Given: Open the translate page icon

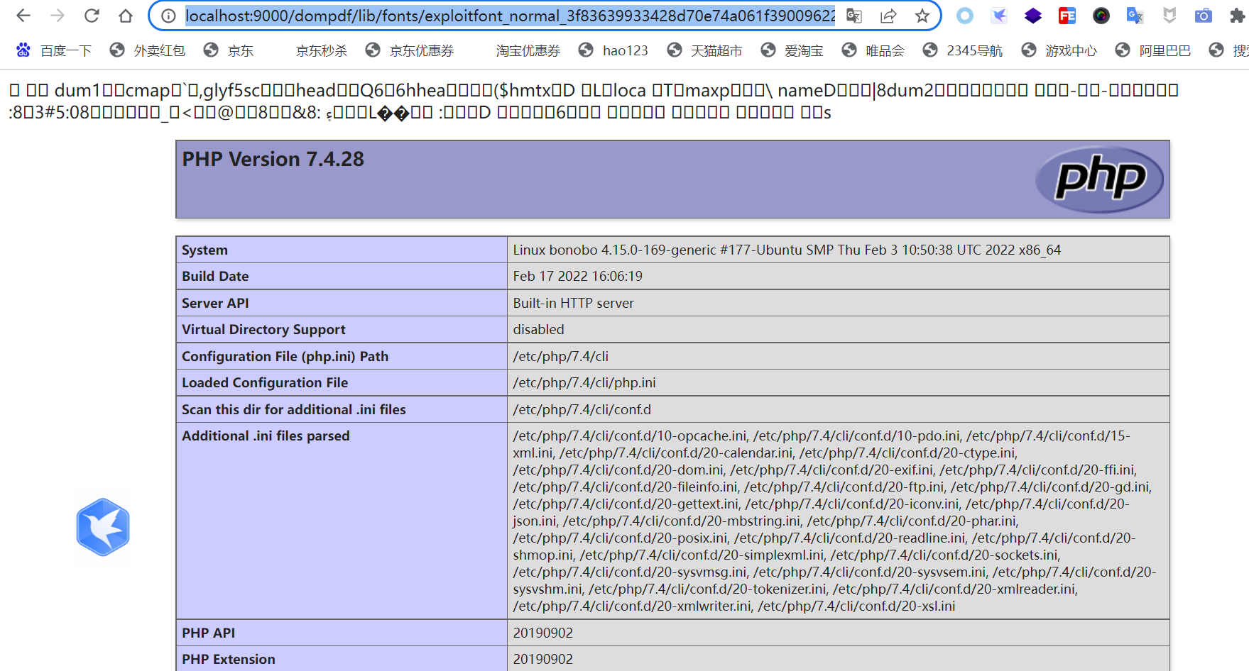Looking at the screenshot, I should coord(854,16).
